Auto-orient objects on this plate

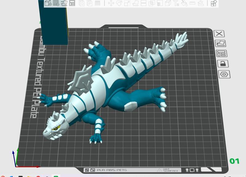pyautogui.click(x=220, y=43)
